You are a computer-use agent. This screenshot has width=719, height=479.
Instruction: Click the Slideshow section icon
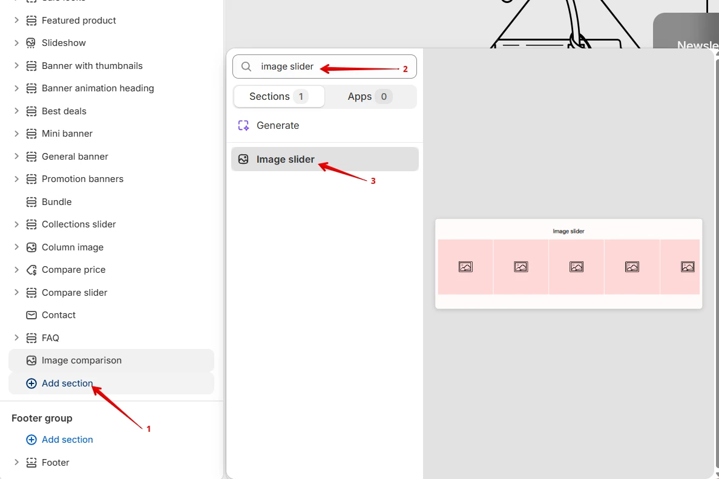(31, 43)
